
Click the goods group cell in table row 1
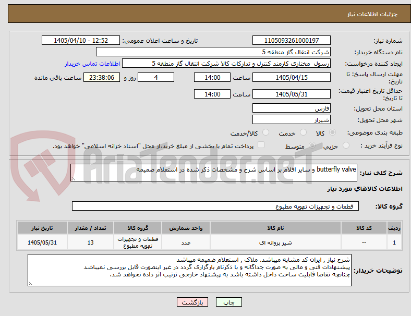pyautogui.click(x=138, y=242)
